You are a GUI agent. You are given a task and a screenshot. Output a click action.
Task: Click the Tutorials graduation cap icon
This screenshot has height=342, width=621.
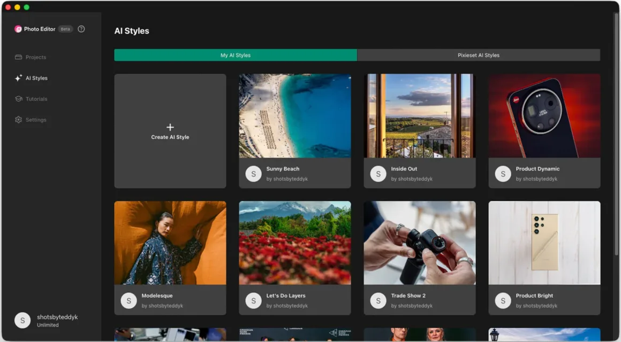point(18,99)
